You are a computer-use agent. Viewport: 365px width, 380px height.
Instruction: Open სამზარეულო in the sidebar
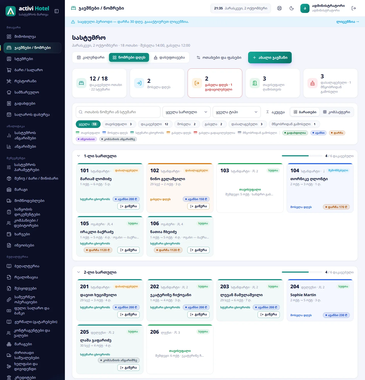tap(32, 92)
